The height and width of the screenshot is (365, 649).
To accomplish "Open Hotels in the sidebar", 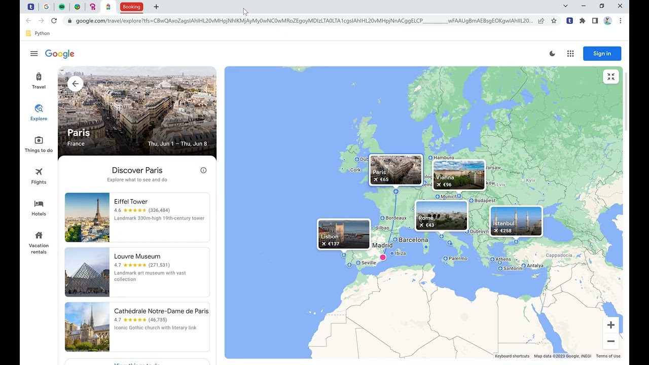I will tap(39, 208).
